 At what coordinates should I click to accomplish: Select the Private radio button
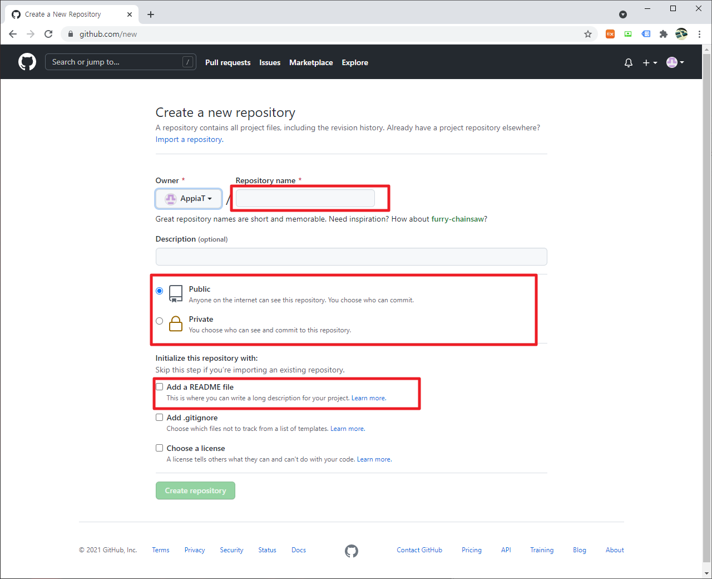pos(160,321)
